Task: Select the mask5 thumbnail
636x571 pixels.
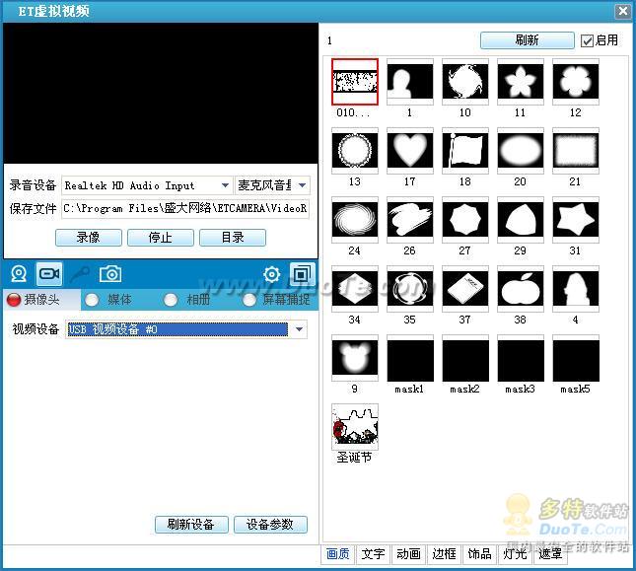Action: pyautogui.click(x=576, y=358)
